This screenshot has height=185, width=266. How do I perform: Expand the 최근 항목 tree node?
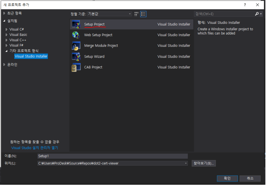pyautogui.click(x=4, y=13)
